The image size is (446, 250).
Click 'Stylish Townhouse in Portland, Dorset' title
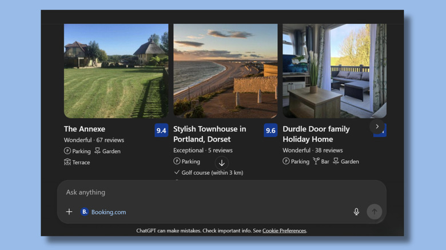[210, 134]
